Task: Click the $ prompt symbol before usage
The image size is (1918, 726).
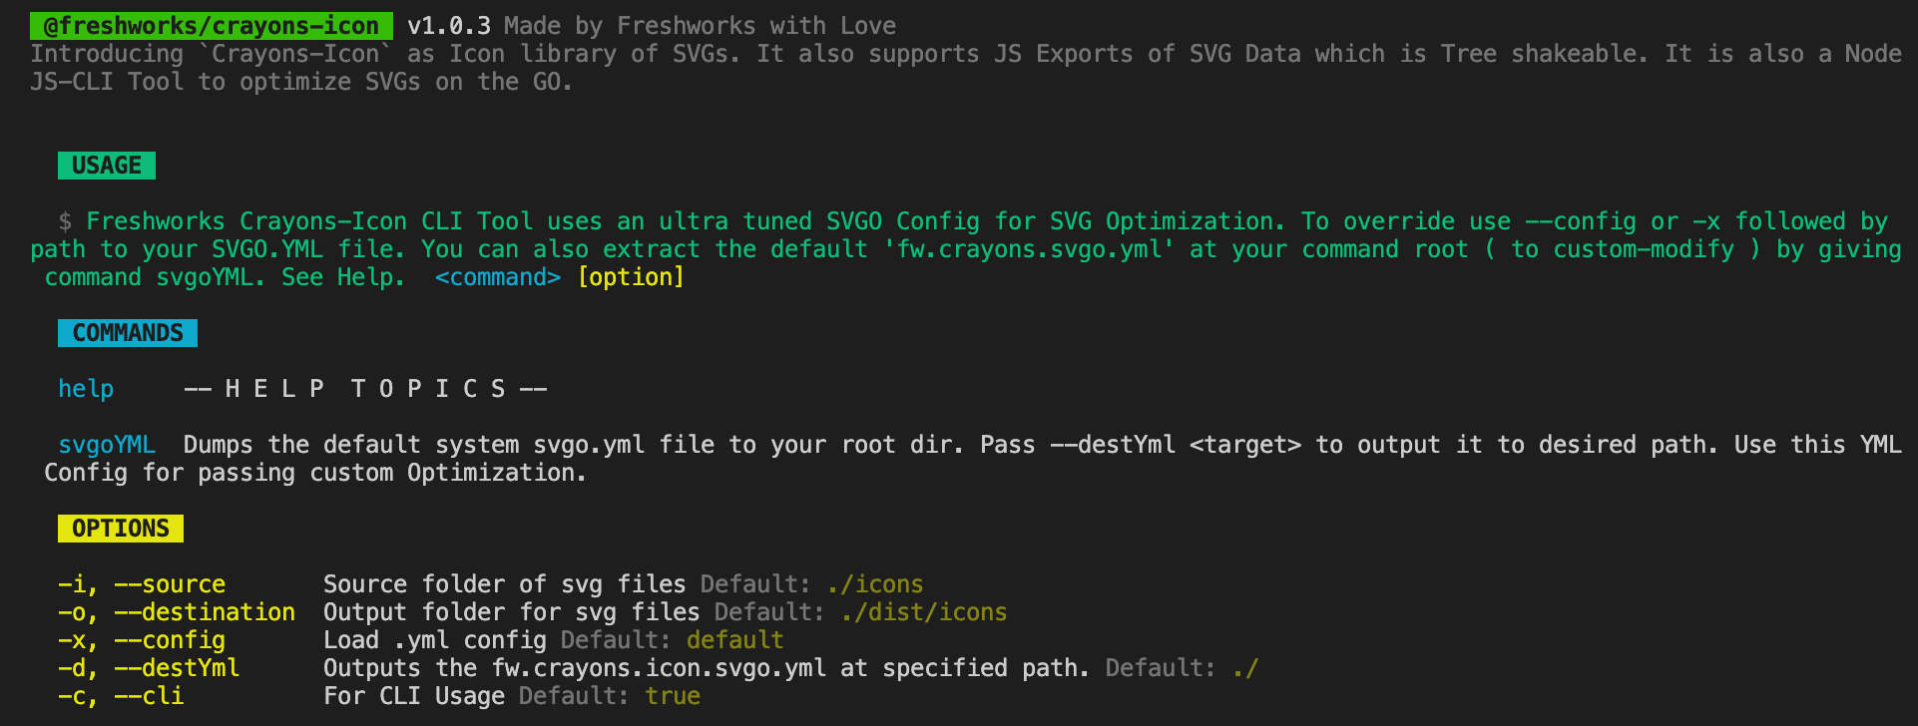Action: pos(65,220)
